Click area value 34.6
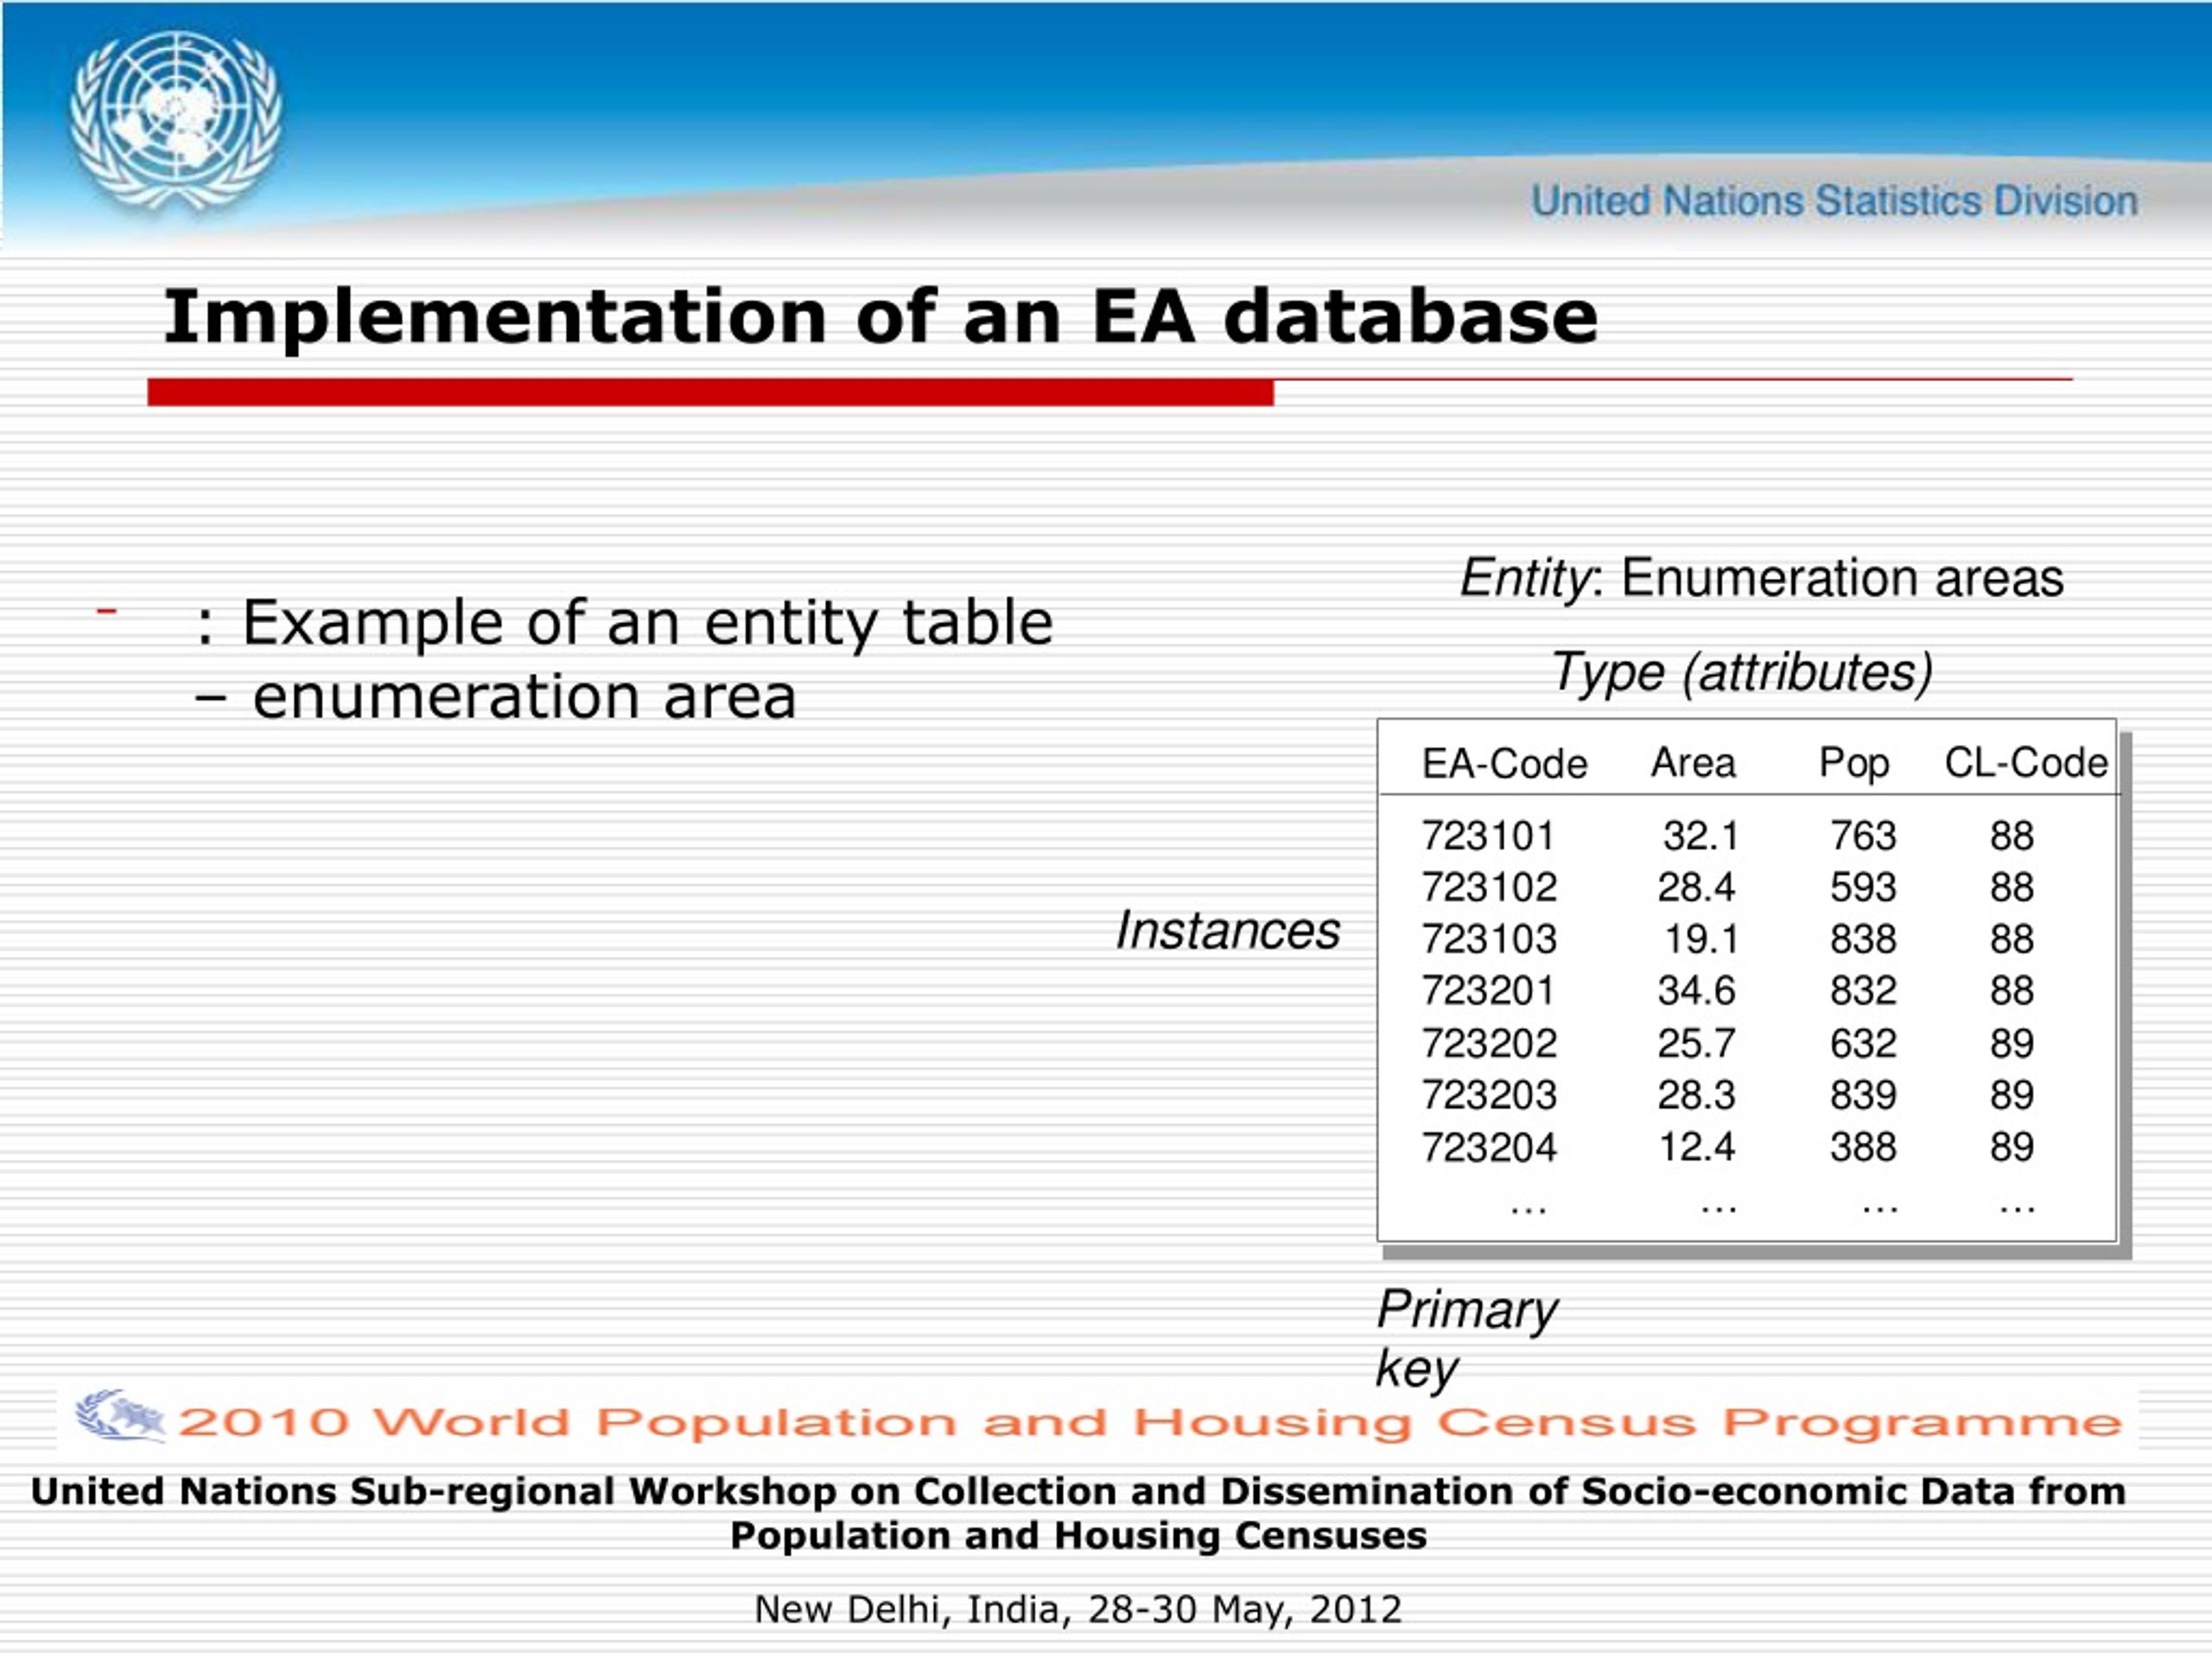Viewport: 2212px width, 1659px height. point(1696,991)
